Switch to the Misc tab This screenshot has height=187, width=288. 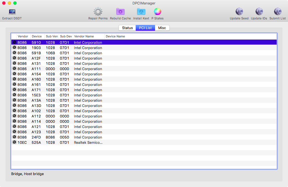pos(162,28)
